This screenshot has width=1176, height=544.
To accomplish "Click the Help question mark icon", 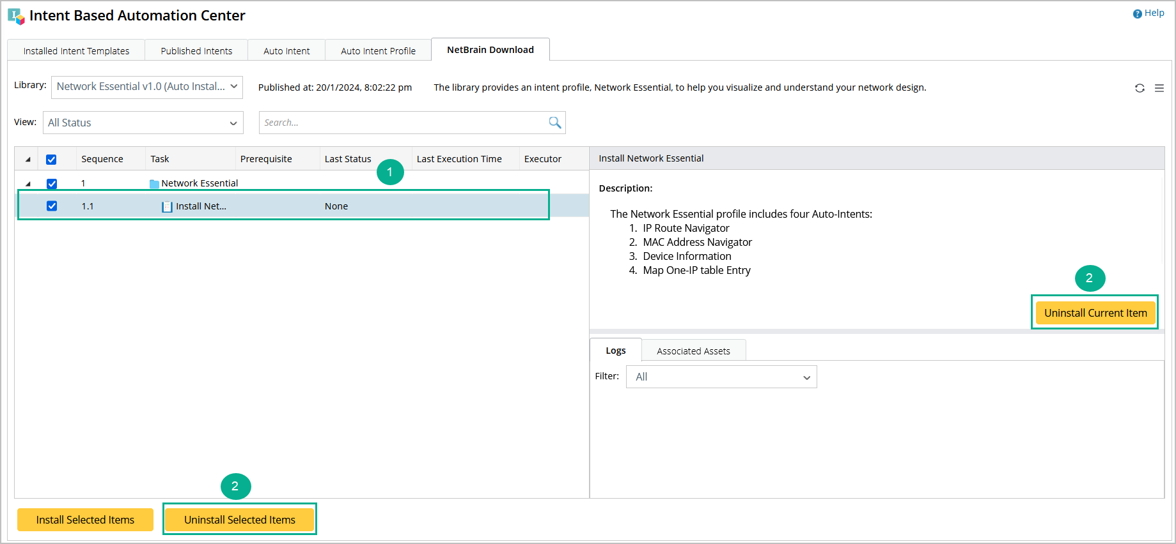I will click(x=1137, y=13).
